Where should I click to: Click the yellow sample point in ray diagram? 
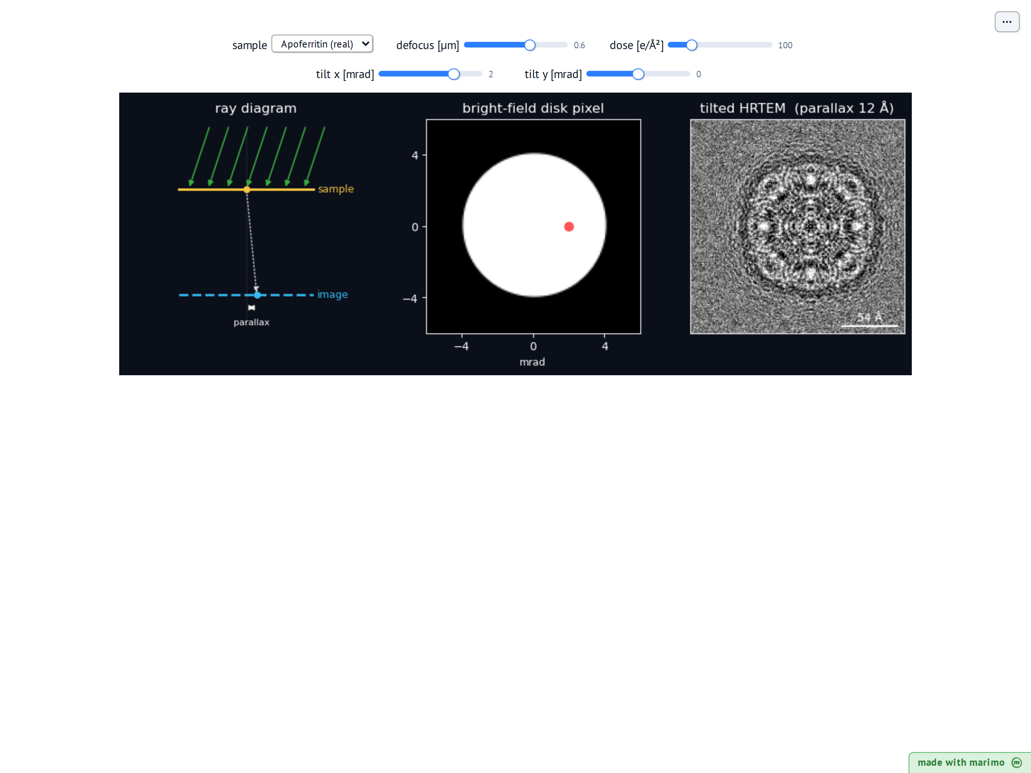tap(246, 190)
